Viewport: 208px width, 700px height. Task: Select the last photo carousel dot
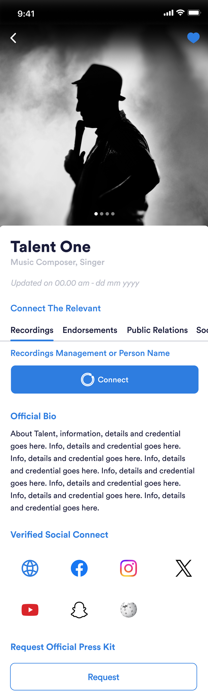pyautogui.click(x=113, y=214)
